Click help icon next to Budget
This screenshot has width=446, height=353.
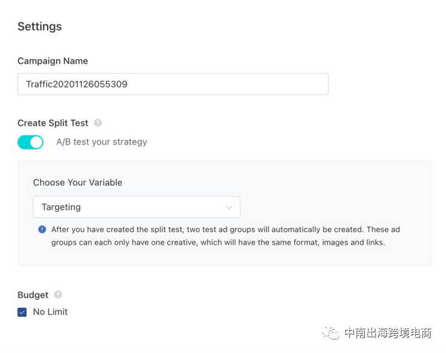coord(58,294)
